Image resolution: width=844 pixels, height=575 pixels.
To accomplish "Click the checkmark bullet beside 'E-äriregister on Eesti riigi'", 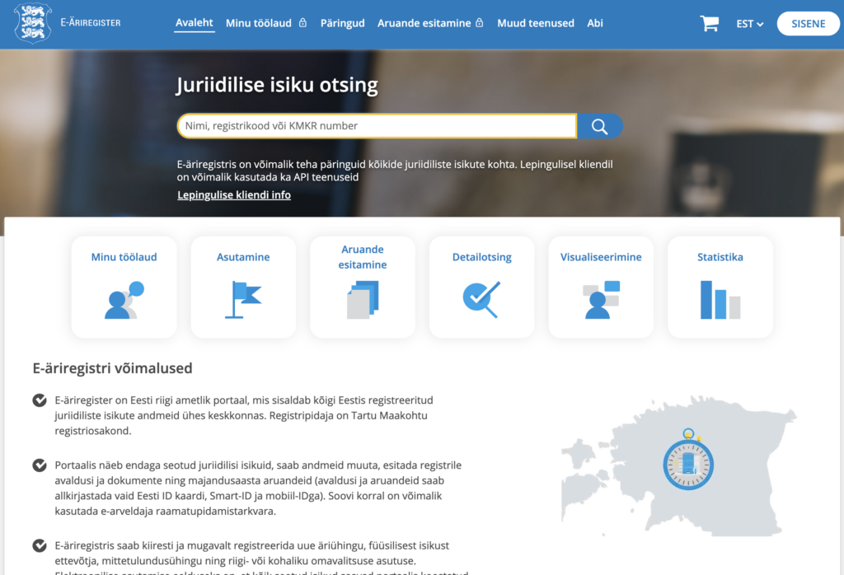I will (x=40, y=400).
